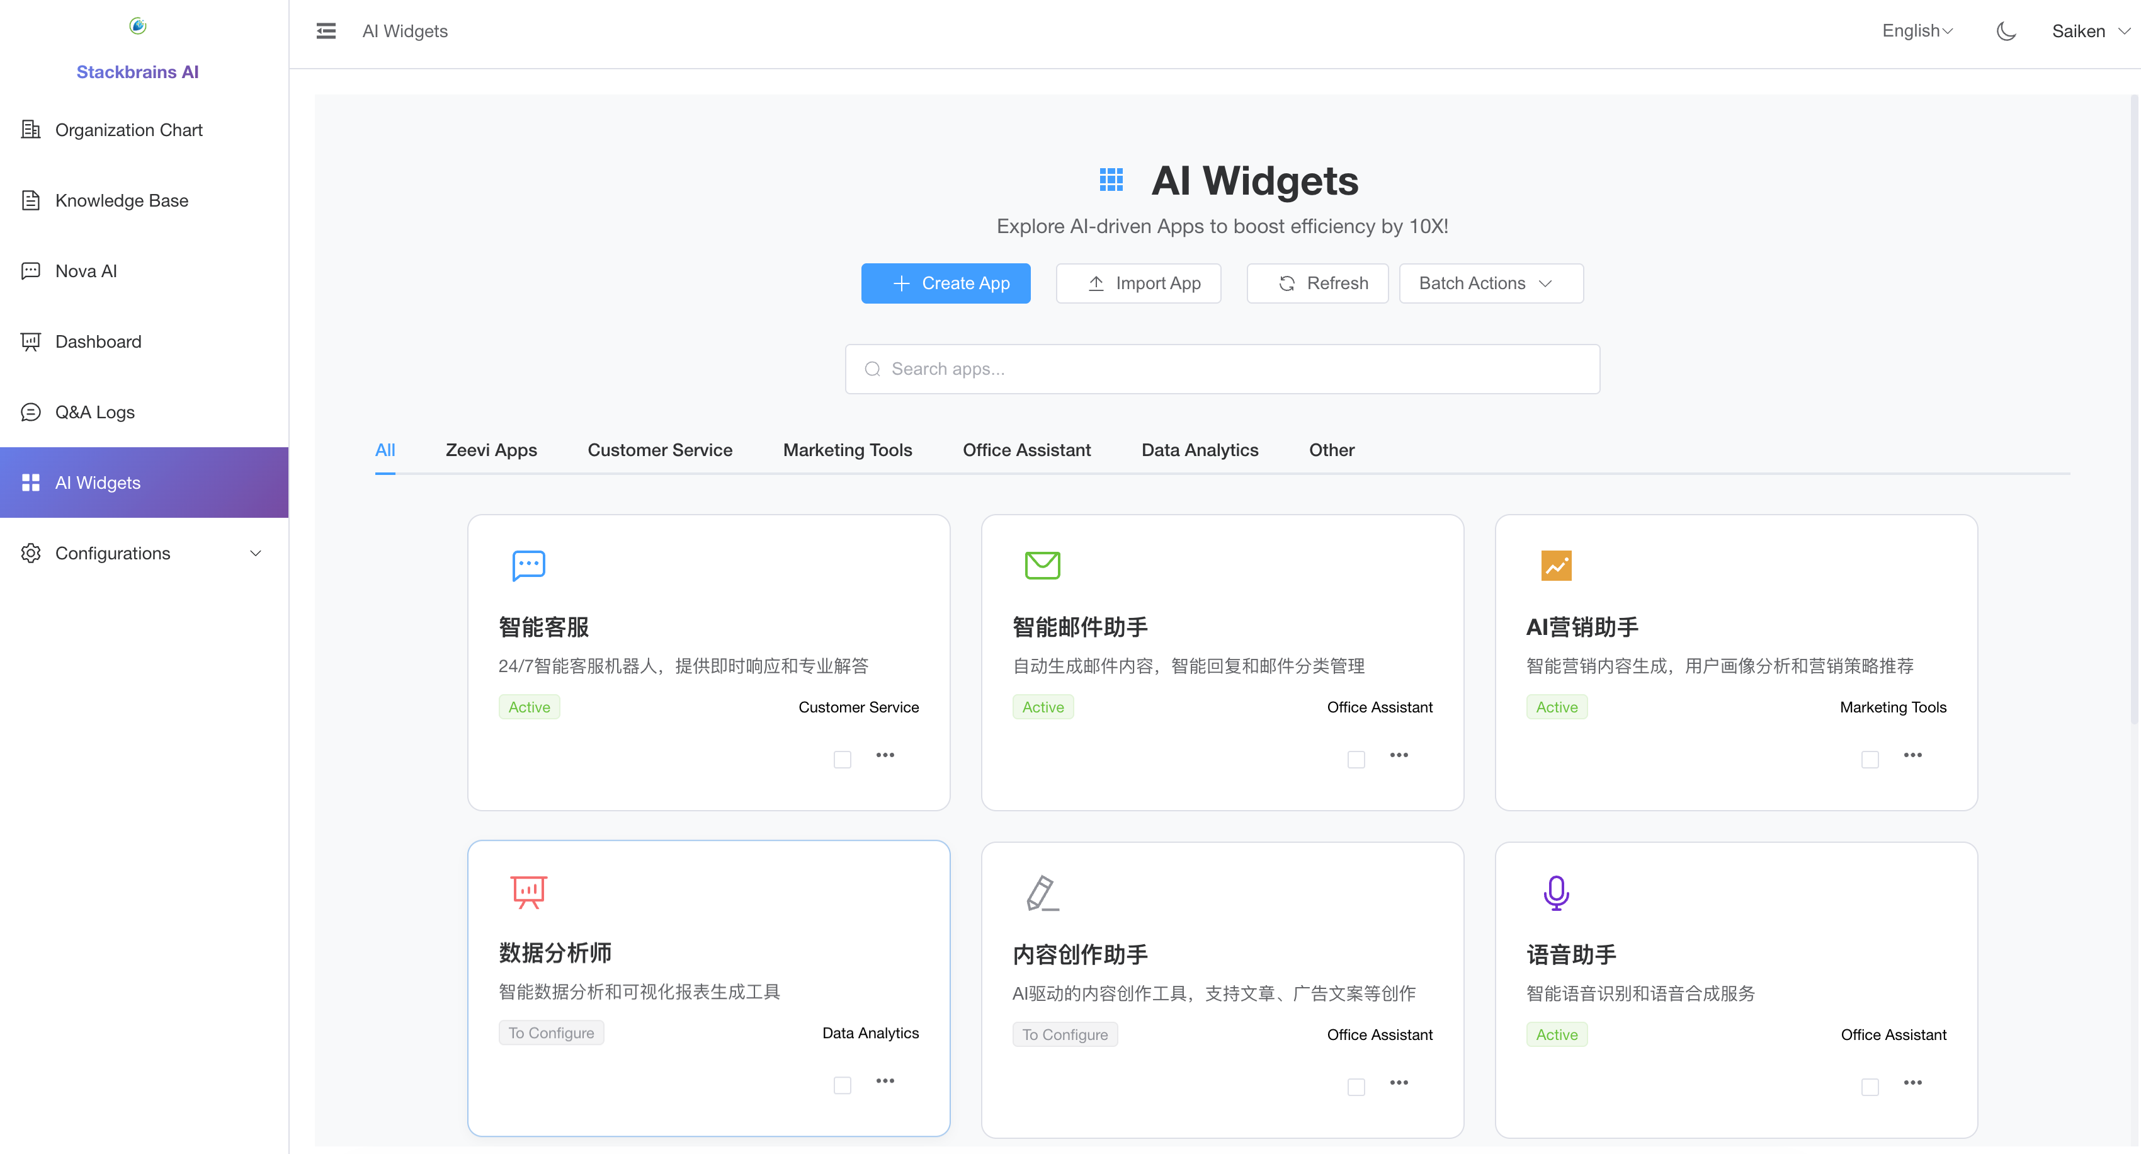Open the Data Analytics tab
Image resolution: width=2141 pixels, height=1154 pixels.
point(1200,450)
